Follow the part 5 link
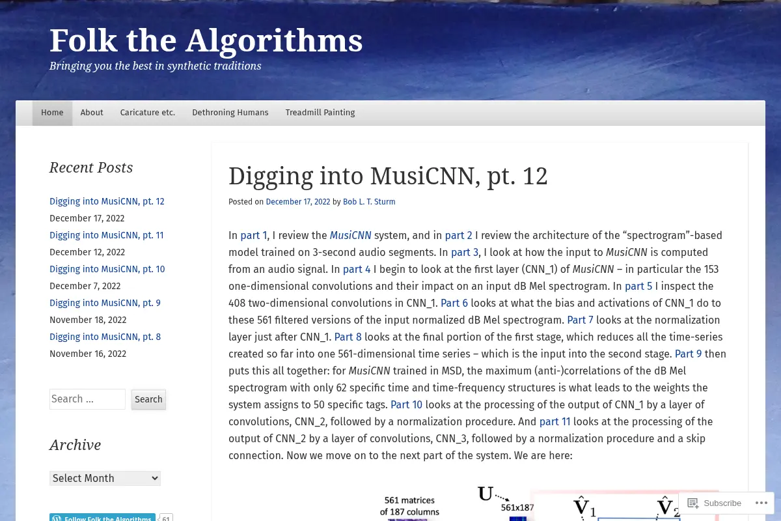 (638, 286)
